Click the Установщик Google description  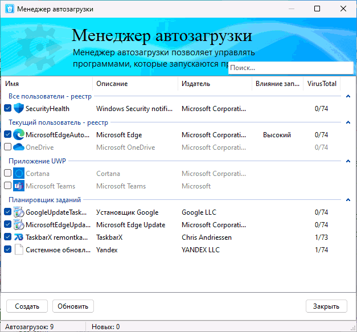[128, 212]
